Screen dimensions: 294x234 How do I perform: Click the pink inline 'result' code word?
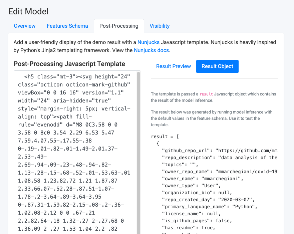coord(206,94)
